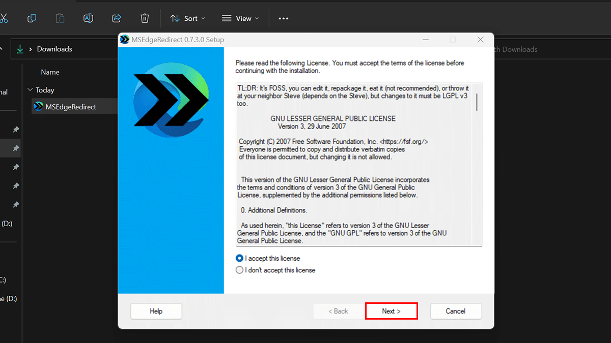
Task: Click the Copy icon in Explorer toolbar
Action: coord(32,18)
